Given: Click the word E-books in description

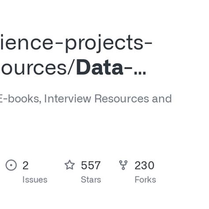Looking at the screenshot, I should tap(21, 98).
